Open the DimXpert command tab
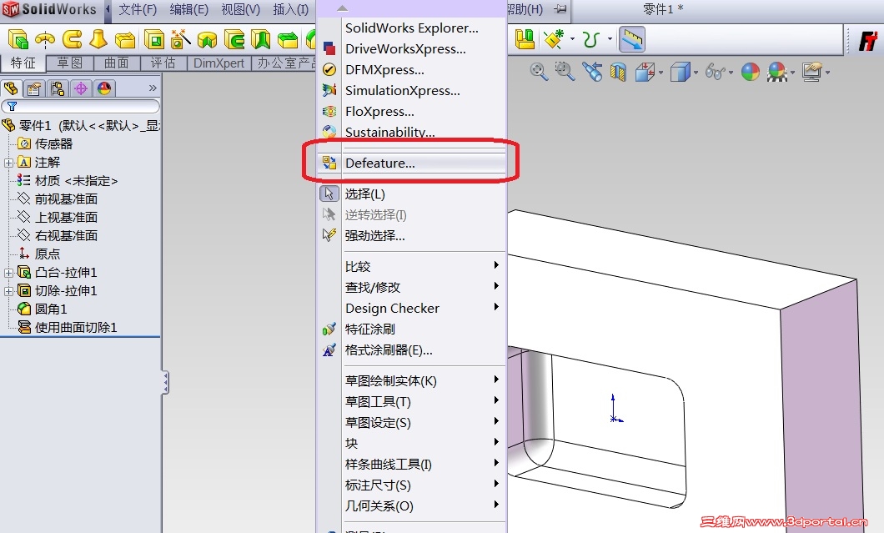Image resolution: width=884 pixels, height=533 pixels. (x=219, y=63)
